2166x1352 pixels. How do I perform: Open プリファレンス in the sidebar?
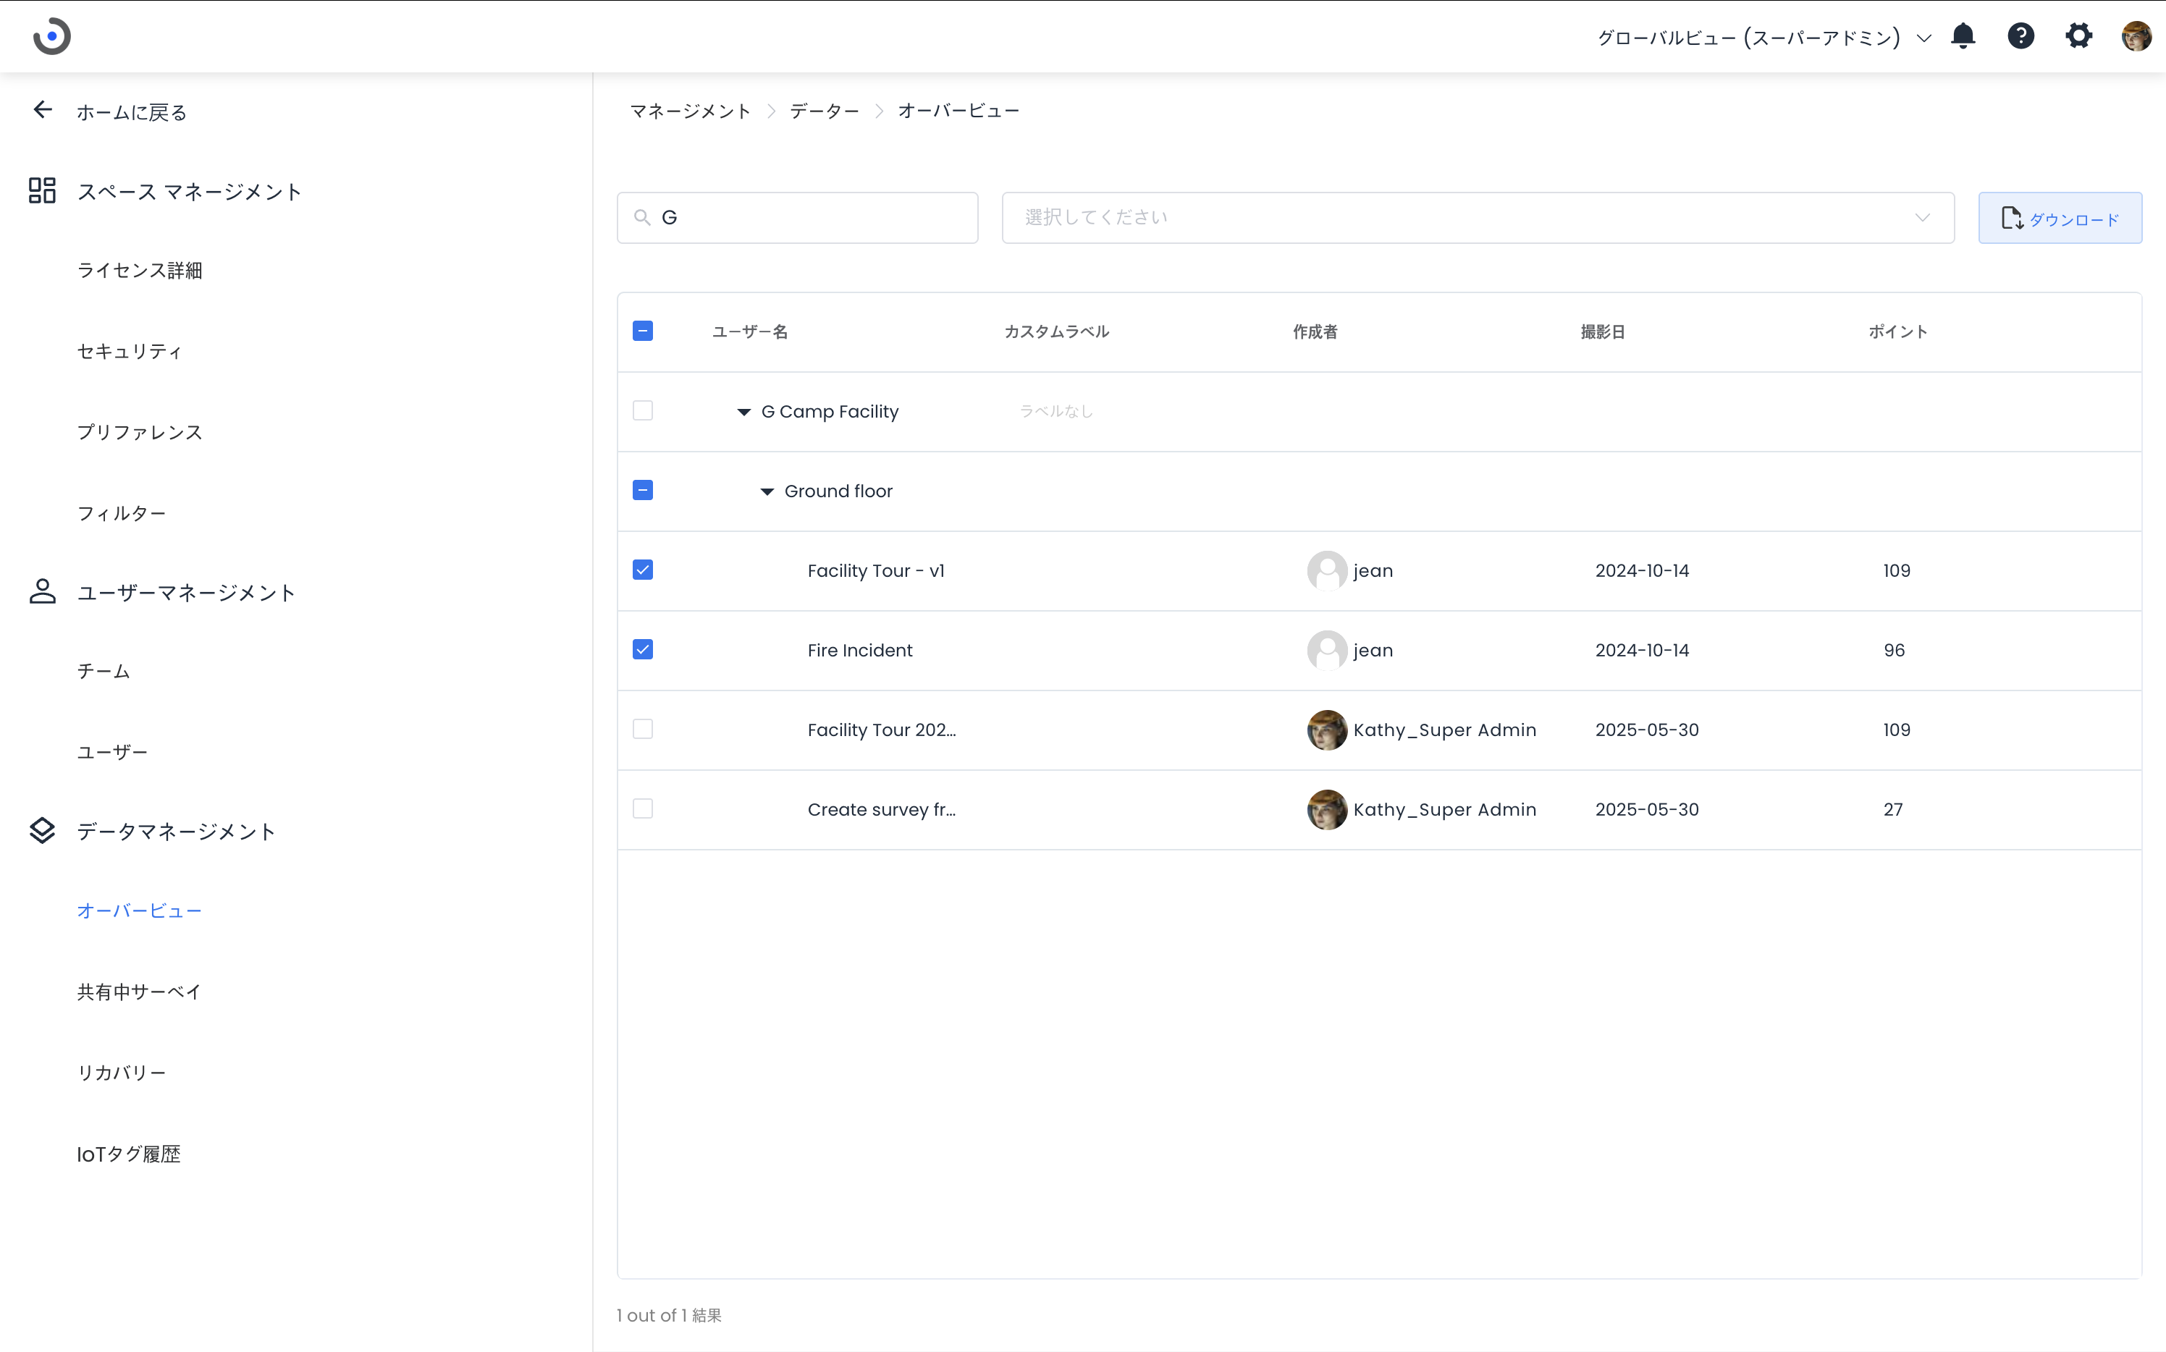coord(140,432)
